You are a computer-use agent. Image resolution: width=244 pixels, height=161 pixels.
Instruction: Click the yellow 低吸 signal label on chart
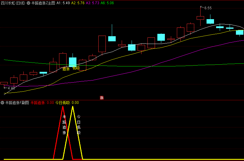coord(76,68)
